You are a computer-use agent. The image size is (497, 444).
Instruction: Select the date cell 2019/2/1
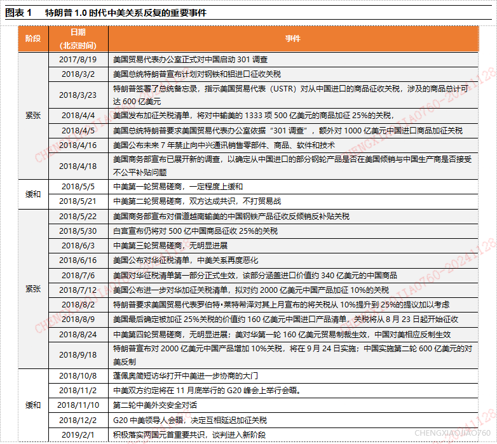coord(78,435)
